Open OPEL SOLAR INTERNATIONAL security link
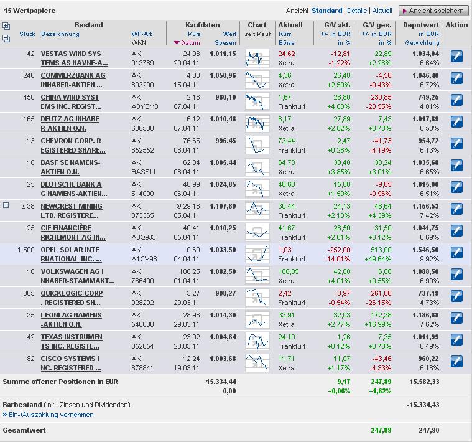 click(72, 254)
